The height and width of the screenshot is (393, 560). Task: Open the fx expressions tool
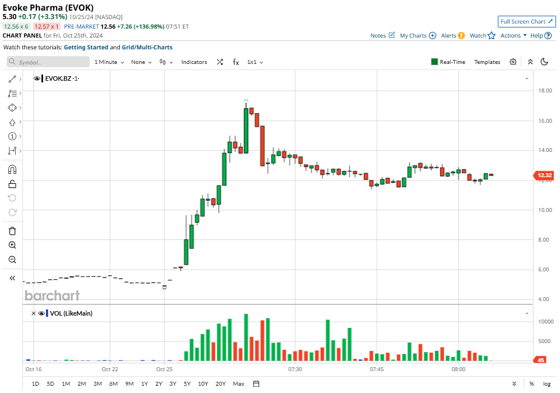(x=236, y=62)
